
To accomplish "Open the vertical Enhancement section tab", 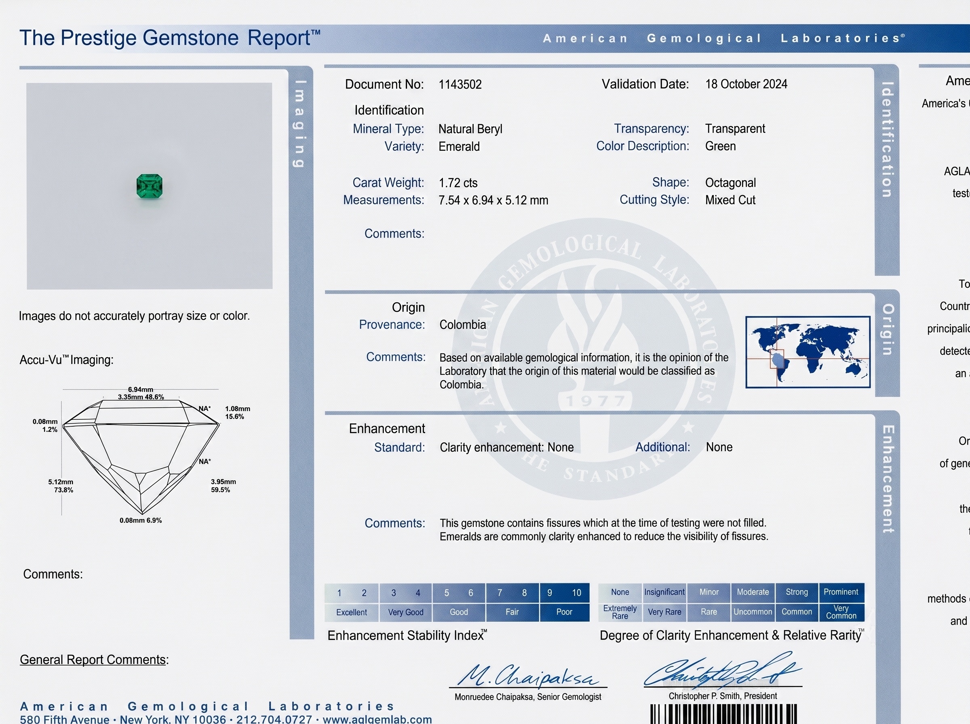I will point(888,479).
